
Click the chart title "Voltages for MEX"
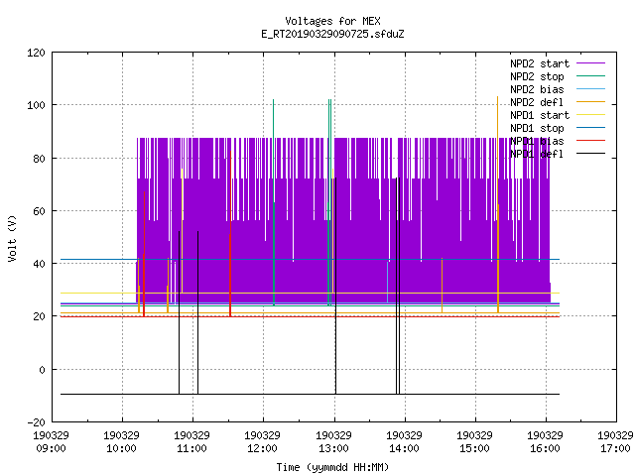[332, 21]
